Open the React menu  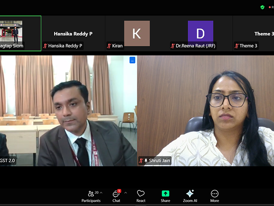pyautogui.click(x=141, y=196)
